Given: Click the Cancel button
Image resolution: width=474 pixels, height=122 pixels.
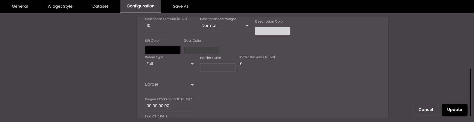Looking at the screenshot, I should tap(426, 110).
